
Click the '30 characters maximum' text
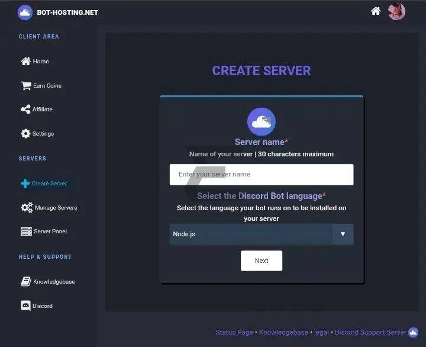point(296,154)
